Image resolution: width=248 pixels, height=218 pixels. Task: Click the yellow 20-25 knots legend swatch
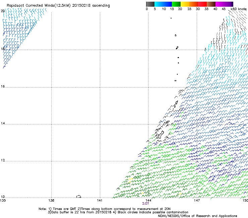point(185,4)
